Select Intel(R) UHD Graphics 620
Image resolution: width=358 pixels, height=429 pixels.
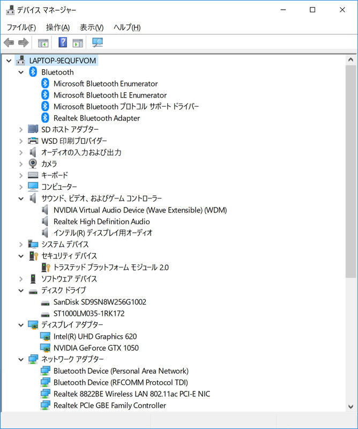(95, 336)
